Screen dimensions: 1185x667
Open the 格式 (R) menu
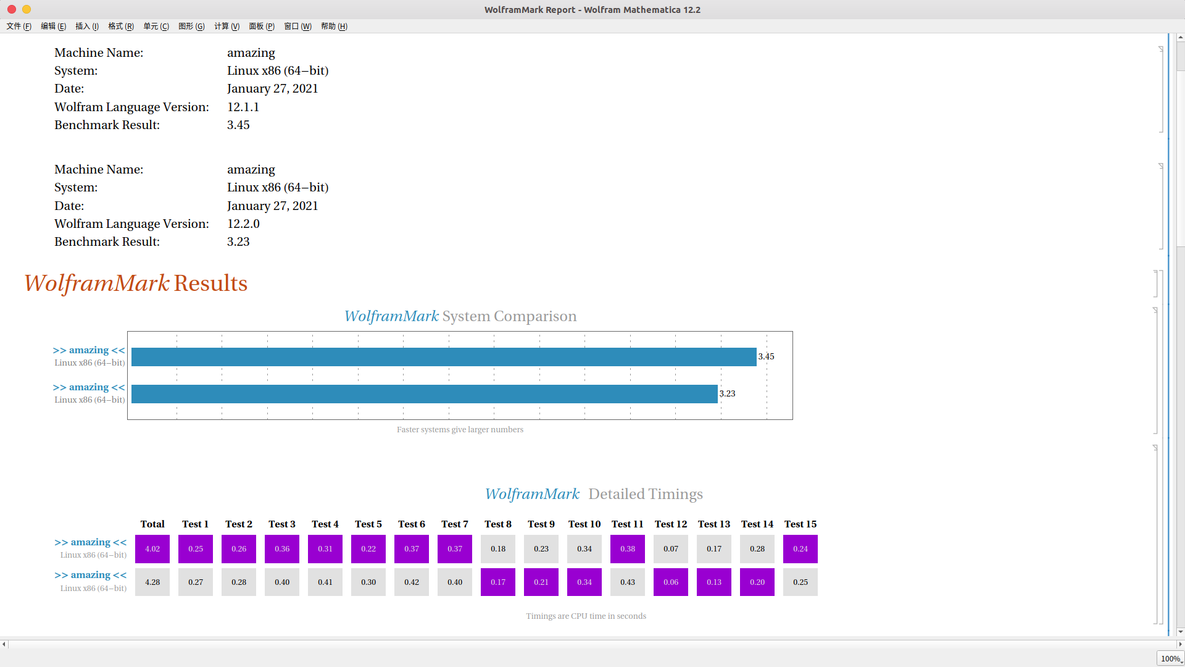click(121, 26)
